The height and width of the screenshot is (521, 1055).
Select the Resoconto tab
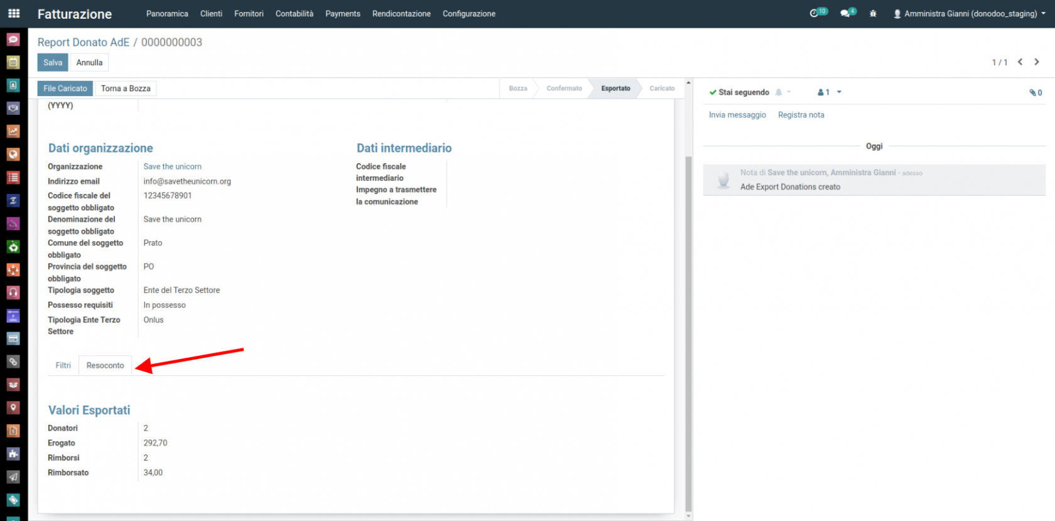(105, 365)
